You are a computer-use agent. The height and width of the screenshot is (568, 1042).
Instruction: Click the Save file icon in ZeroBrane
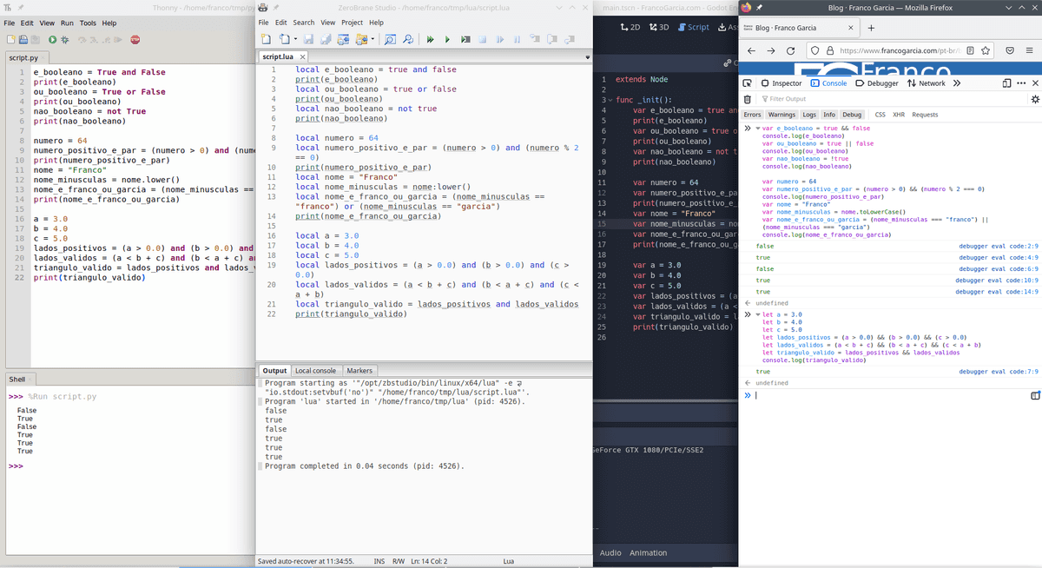click(307, 40)
